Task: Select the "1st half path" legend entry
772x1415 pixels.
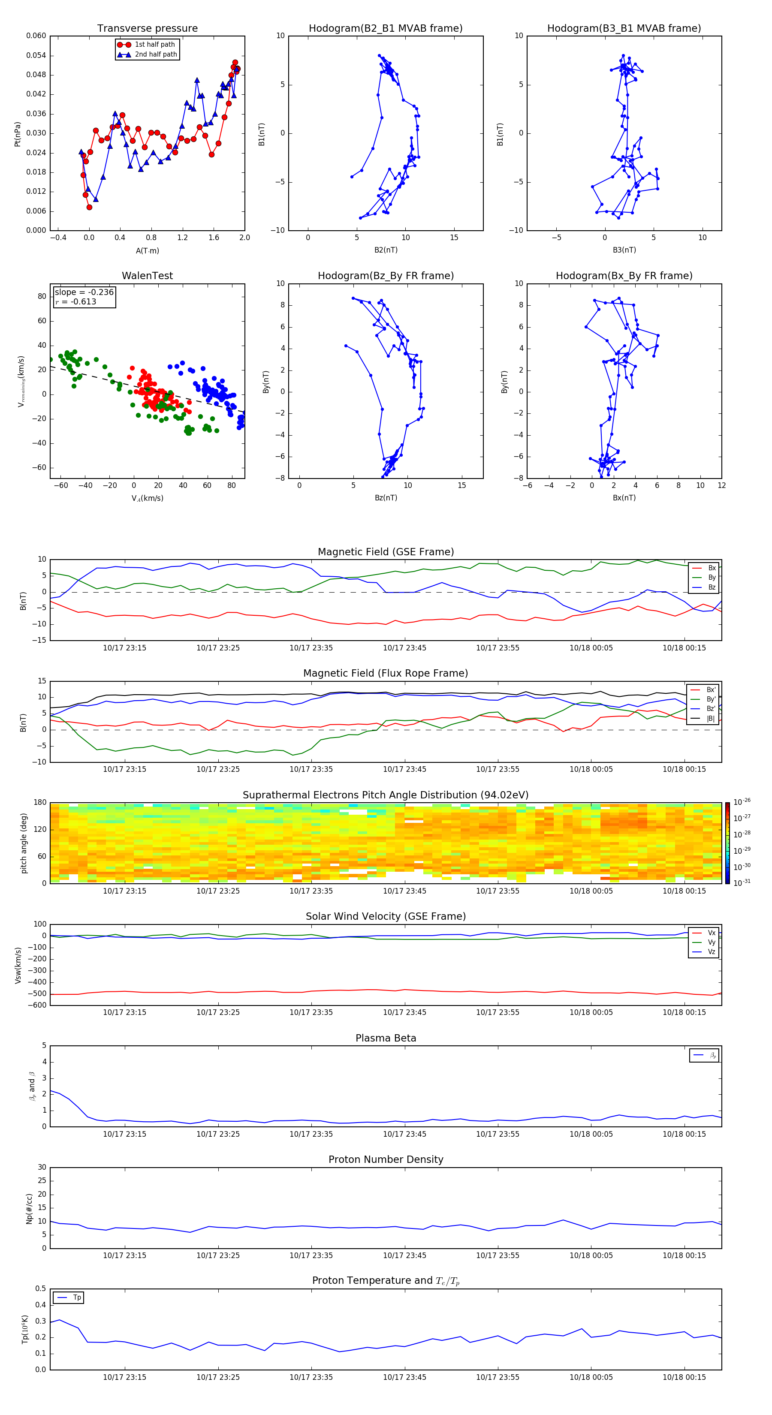Action: click(147, 45)
